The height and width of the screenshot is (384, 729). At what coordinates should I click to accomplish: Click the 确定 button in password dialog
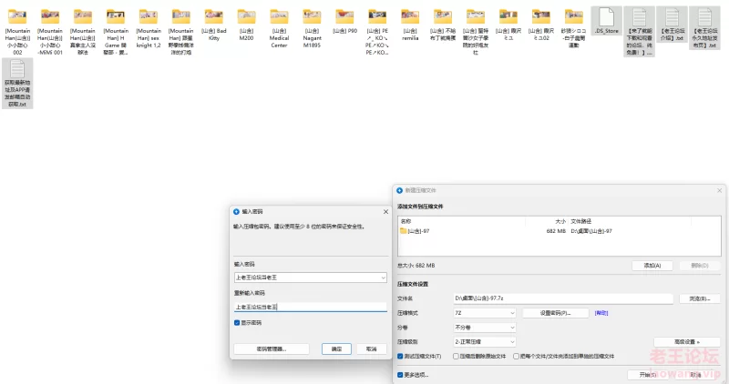point(336,349)
